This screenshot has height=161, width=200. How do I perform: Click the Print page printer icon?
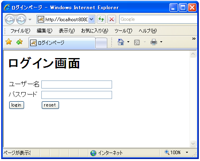[154, 42]
